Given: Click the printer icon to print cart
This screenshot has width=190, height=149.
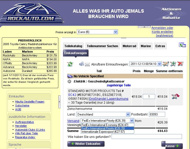Looking at the screenshot, I should pyautogui.click(x=82, y=64).
